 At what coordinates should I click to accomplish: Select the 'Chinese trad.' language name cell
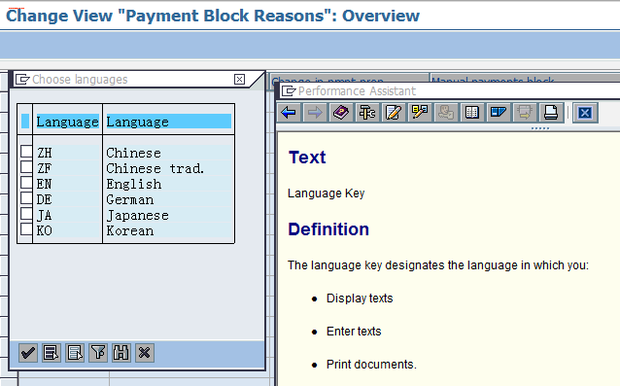point(168,168)
